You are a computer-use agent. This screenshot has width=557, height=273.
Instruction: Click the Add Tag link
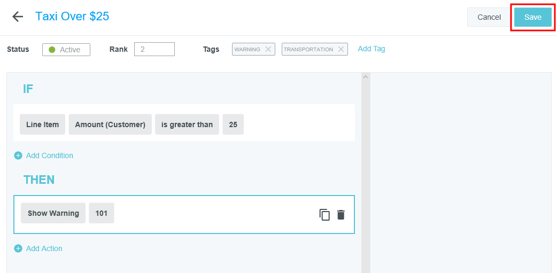click(371, 49)
